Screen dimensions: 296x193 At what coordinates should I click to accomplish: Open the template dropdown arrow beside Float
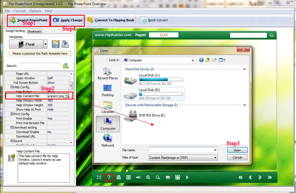click(46, 44)
